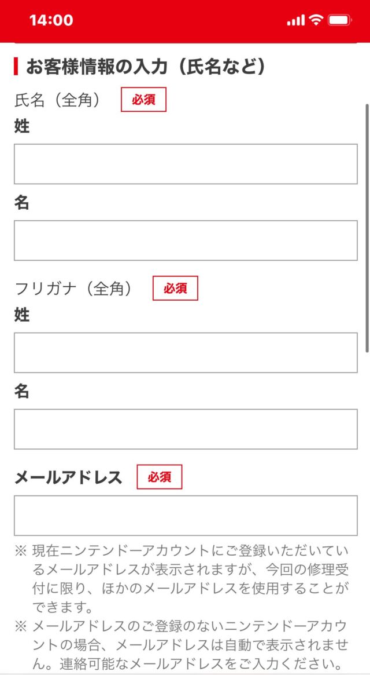Click the メールアドレス label text

[x=68, y=477]
